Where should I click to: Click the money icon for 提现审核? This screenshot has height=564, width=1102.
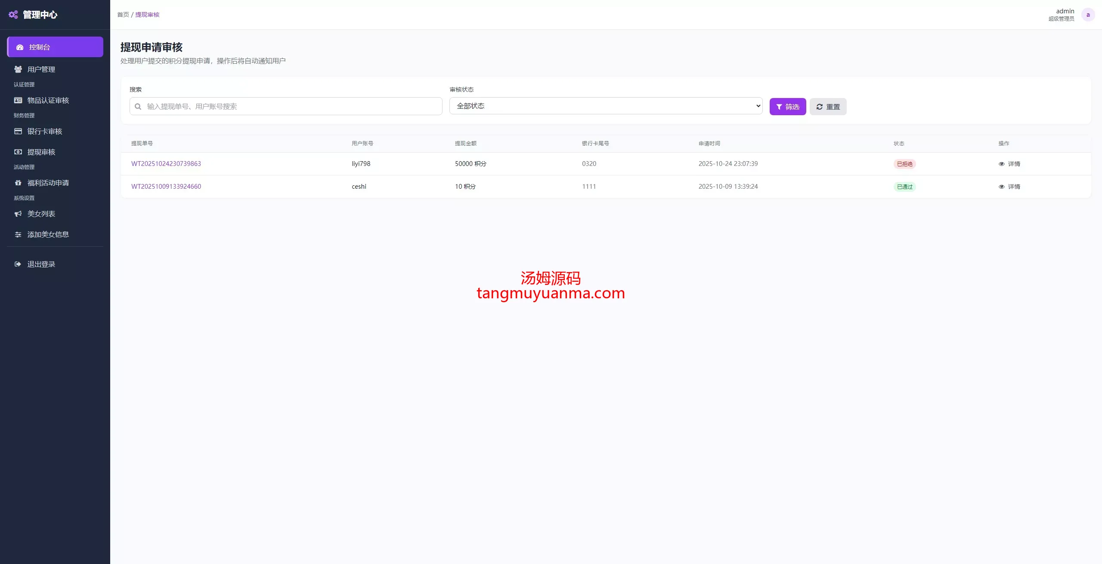click(18, 152)
